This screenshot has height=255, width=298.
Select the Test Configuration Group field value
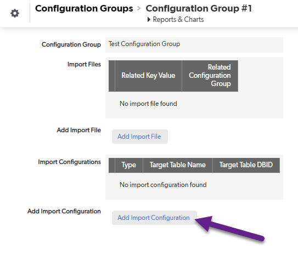144,44
